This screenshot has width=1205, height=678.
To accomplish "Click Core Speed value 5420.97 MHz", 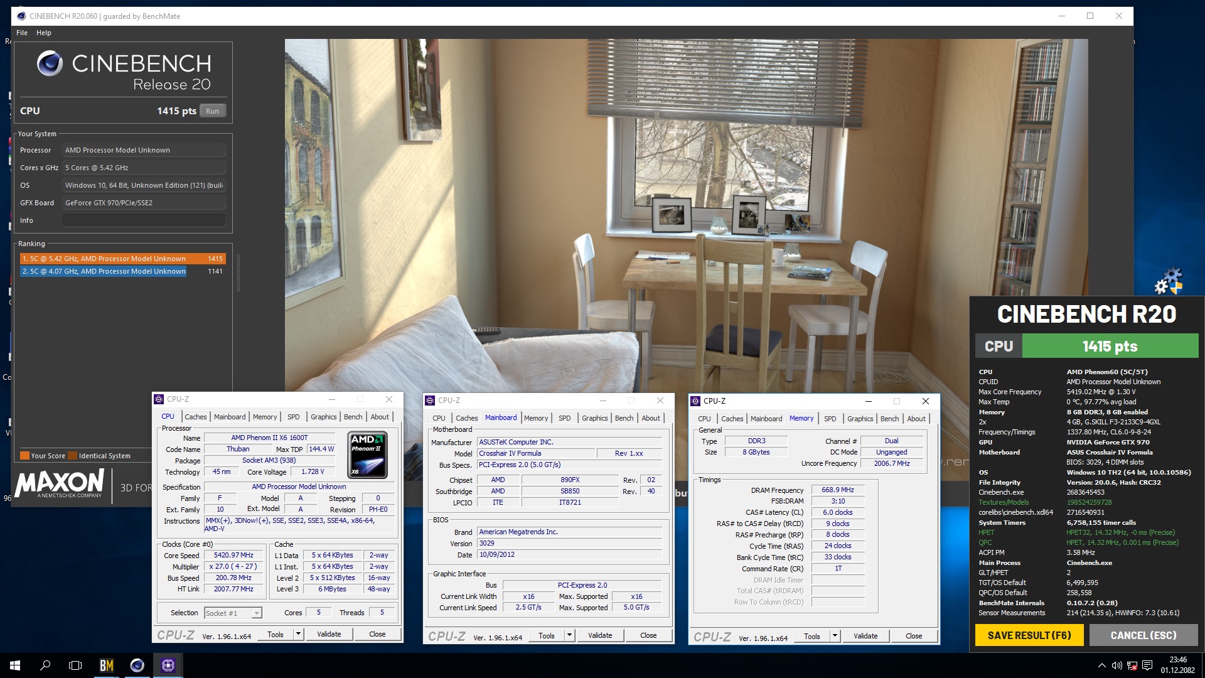I will click(x=233, y=556).
